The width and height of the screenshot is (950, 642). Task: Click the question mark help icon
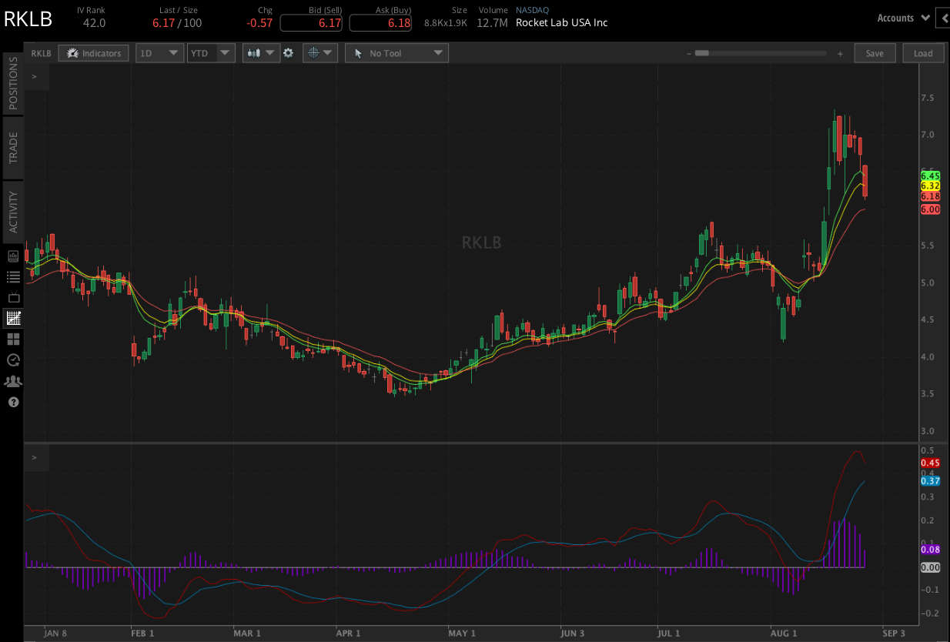[13, 402]
